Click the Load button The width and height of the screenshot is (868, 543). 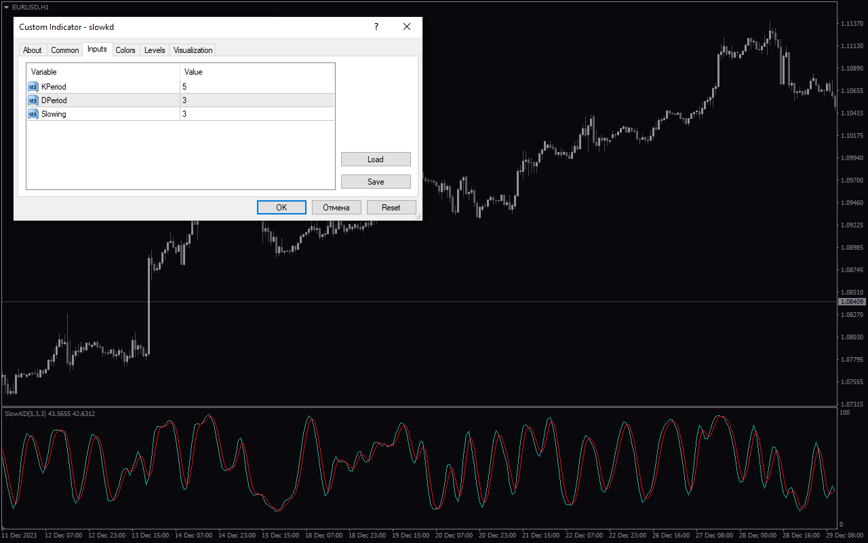(x=376, y=160)
